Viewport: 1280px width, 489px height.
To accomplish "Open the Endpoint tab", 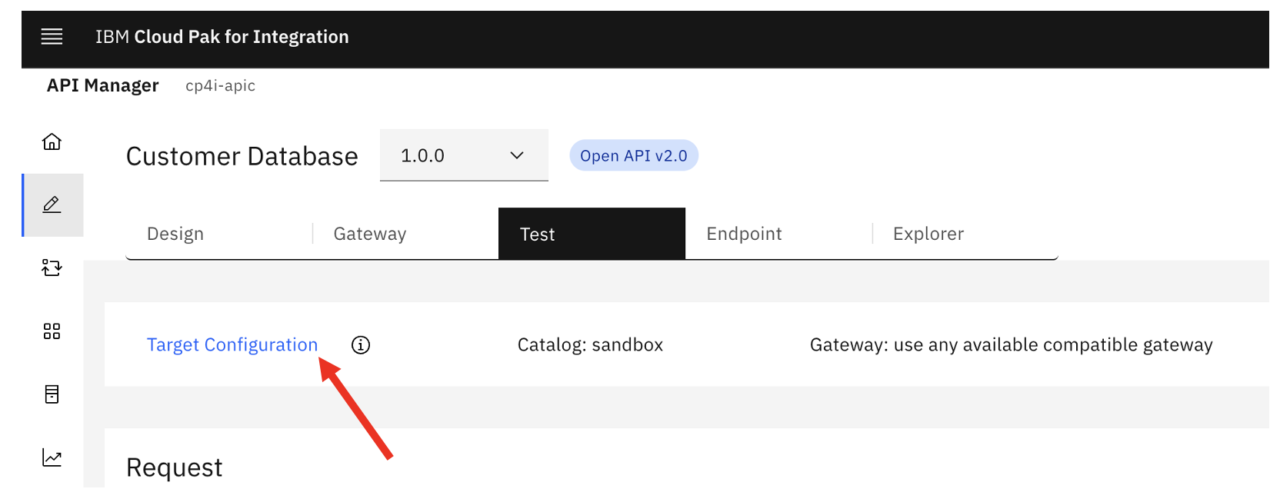I will pos(744,234).
